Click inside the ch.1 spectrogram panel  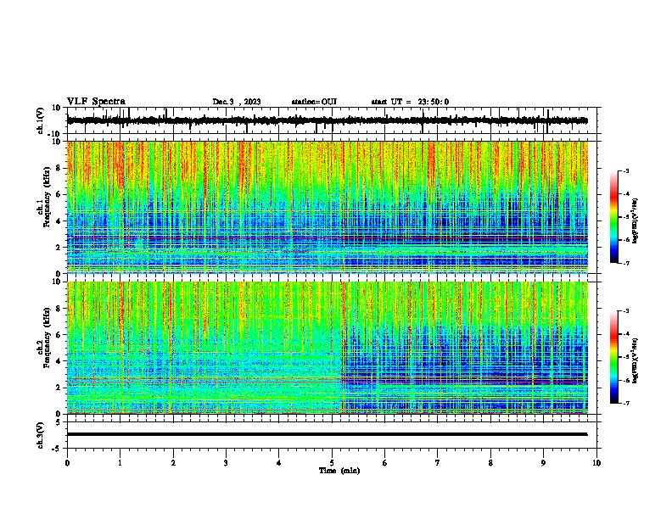point(328,207)
